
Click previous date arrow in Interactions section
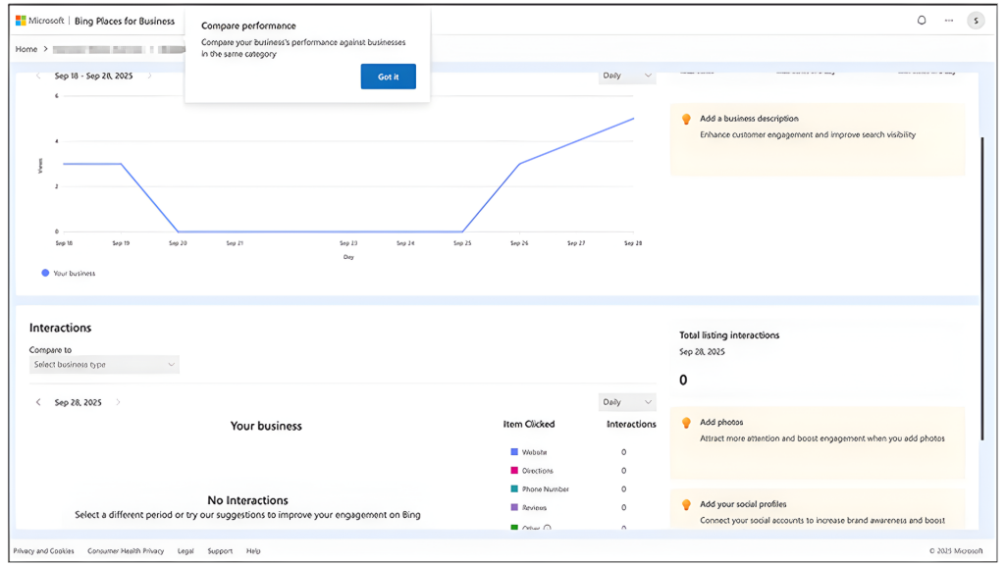click(x=39, y=402)
